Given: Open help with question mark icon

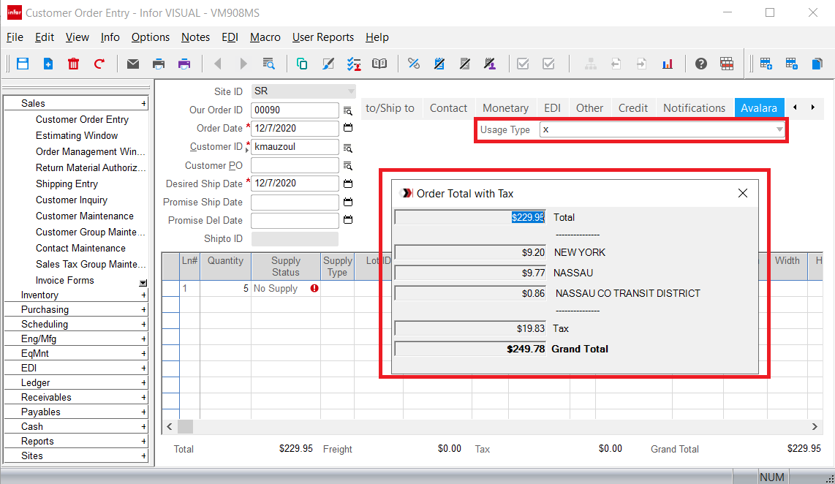Looking at the screenshot, I should 701,64.
